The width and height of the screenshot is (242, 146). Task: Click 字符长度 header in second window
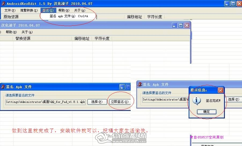pos(102,38)
